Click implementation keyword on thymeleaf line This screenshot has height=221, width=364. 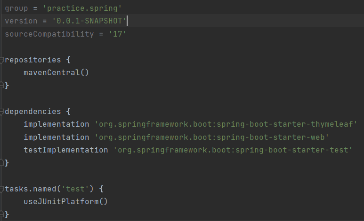pyautogui.click(x=57, y=124)
